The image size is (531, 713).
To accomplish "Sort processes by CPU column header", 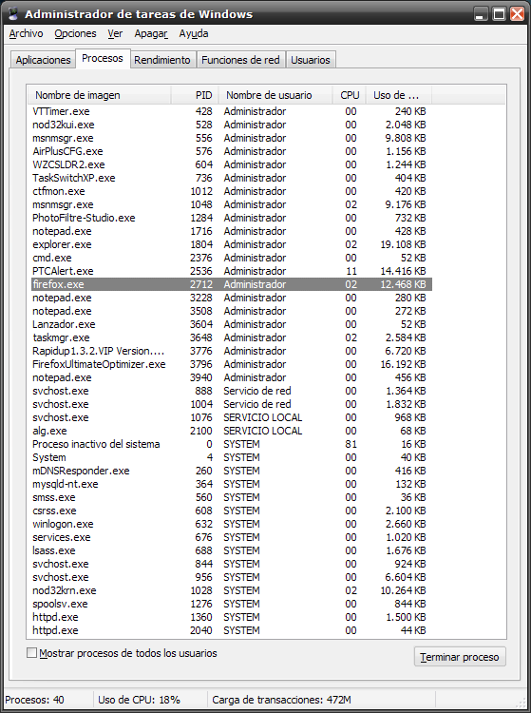I will [350, 95].
